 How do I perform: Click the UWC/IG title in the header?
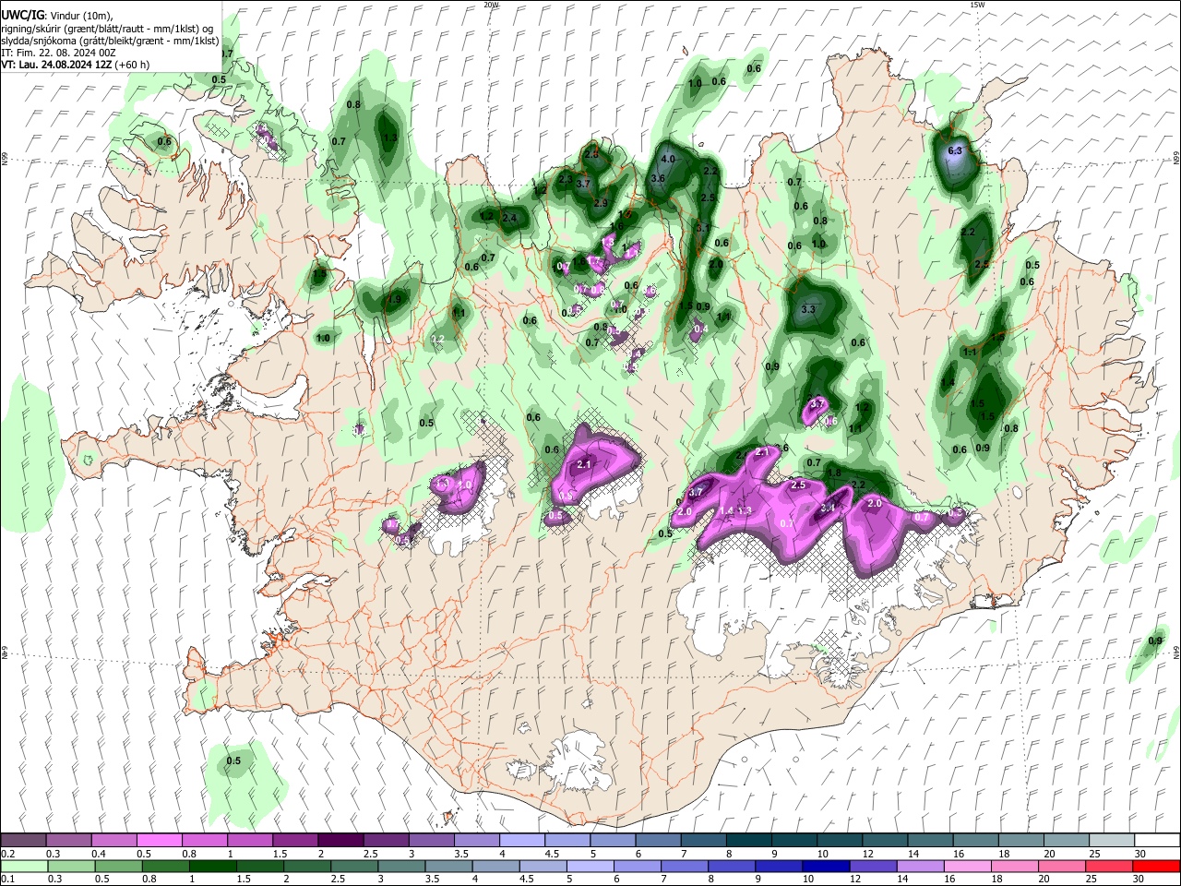tap(21, 16)
